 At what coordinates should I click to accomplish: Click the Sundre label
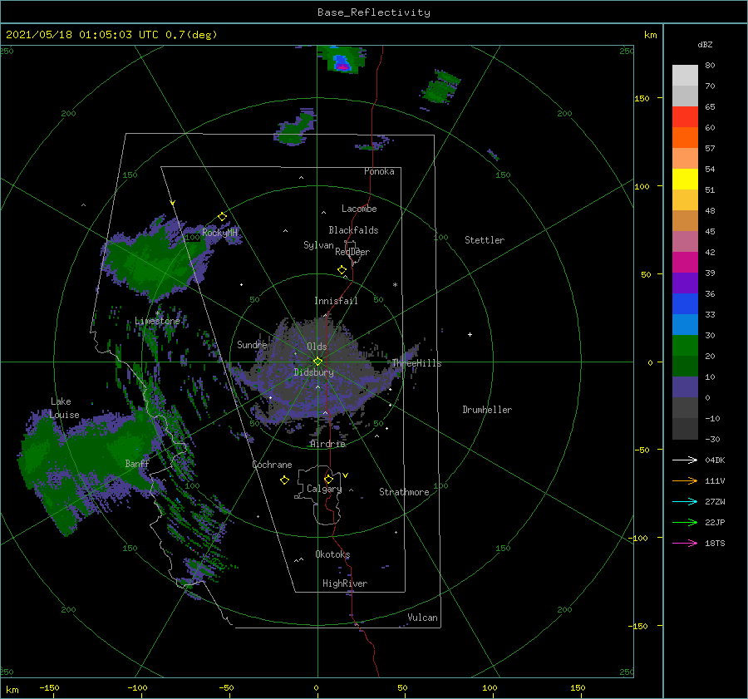point(252,344)
